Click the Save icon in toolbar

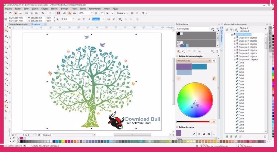16,13
